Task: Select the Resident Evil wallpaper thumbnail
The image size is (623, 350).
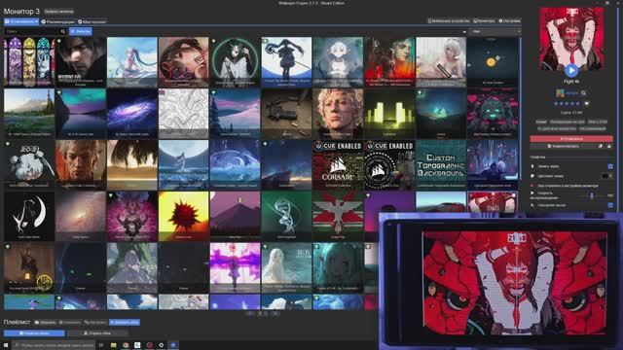Action: coord(81,62)
